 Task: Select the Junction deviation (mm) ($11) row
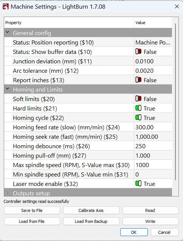(88, 61)
